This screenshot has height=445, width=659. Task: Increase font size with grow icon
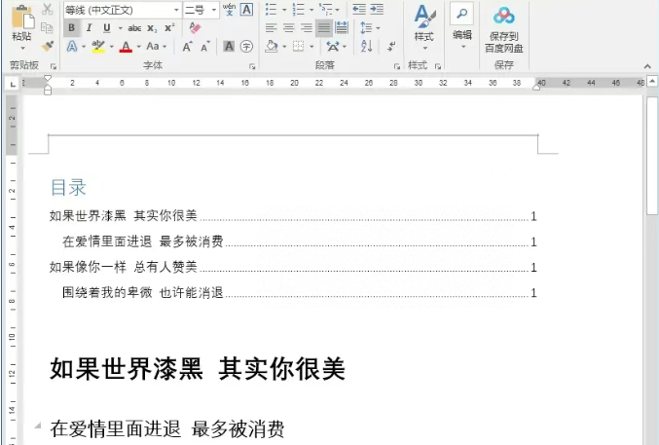point(188,47)
